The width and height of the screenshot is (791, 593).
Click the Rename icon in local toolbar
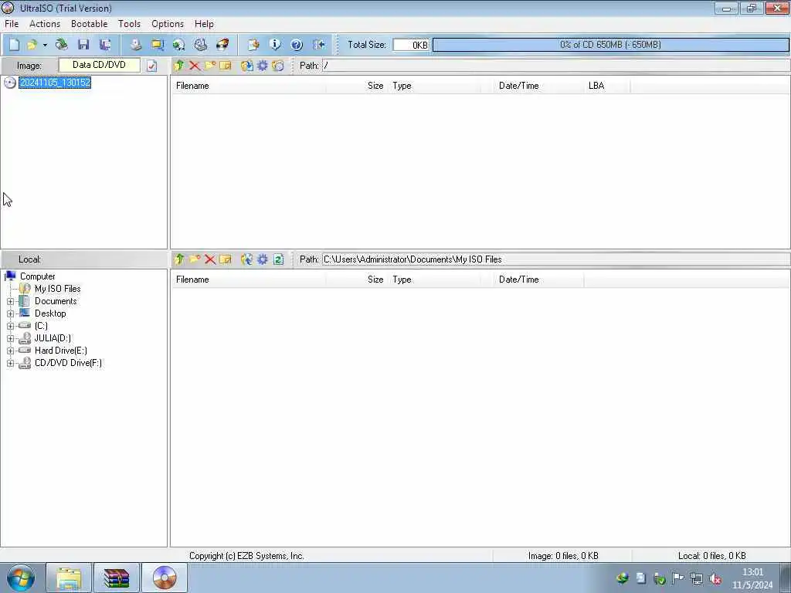click(226, 259)
